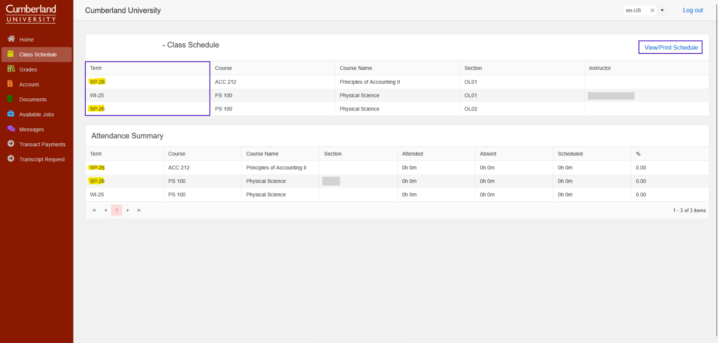Log out of the portal
This screenshot has width=718, height=343.
[693, 10]
